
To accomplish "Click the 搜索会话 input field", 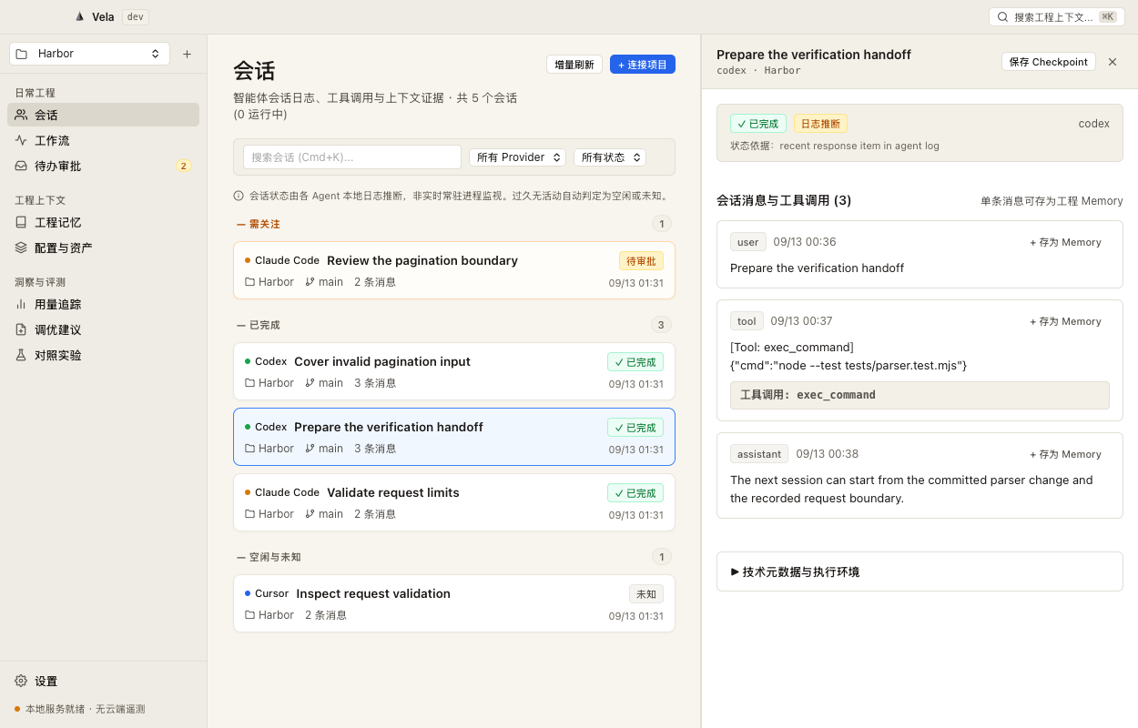I will (352, 157).
